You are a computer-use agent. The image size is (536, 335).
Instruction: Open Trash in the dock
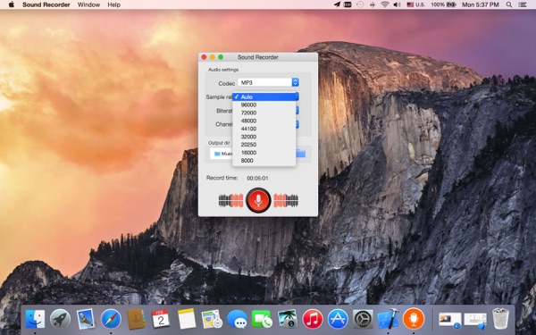pyautogui.click(x=500, y=319)
